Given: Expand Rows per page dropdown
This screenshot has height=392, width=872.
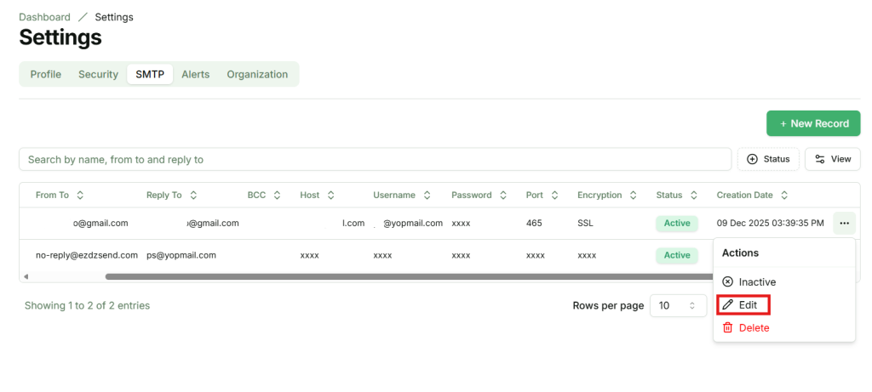Looking at the screenshot, I should (x=678, y=305).
